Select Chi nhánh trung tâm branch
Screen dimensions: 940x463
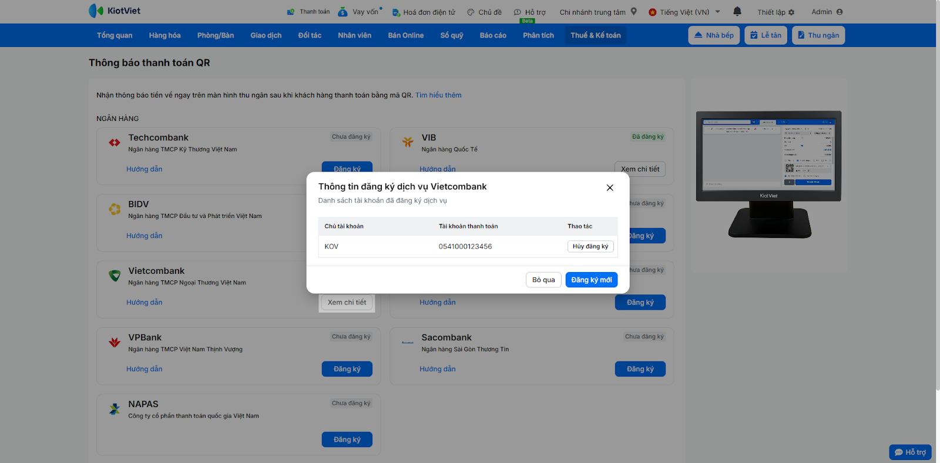pos(592,12)
